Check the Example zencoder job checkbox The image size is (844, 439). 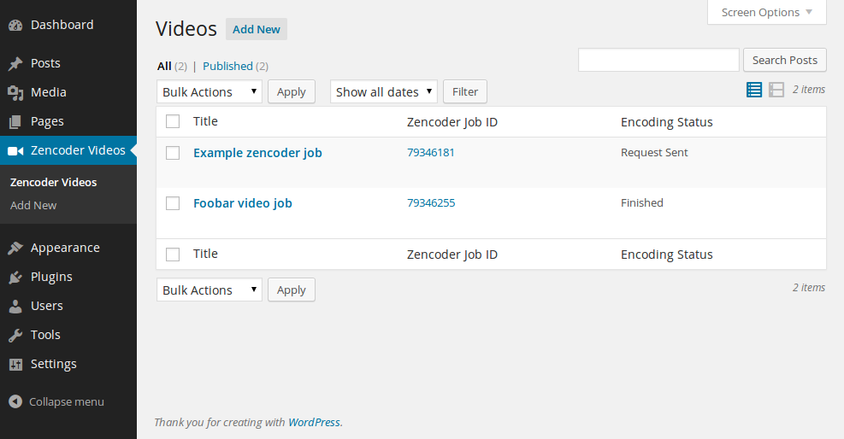pos(173,153)
